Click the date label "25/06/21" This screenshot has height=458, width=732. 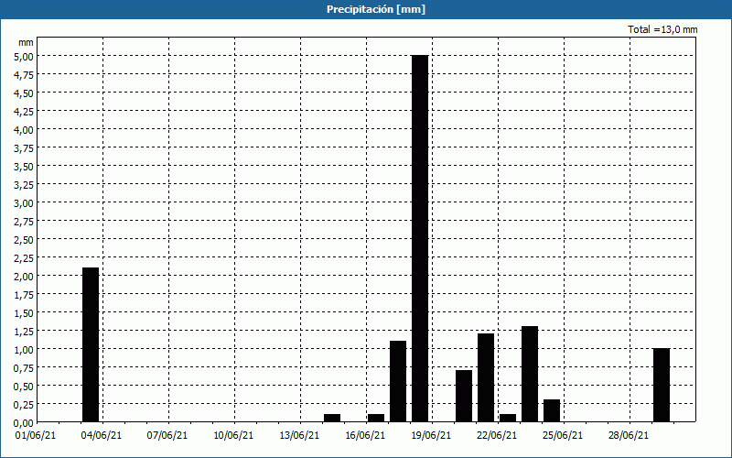click(x=563, y=435)
